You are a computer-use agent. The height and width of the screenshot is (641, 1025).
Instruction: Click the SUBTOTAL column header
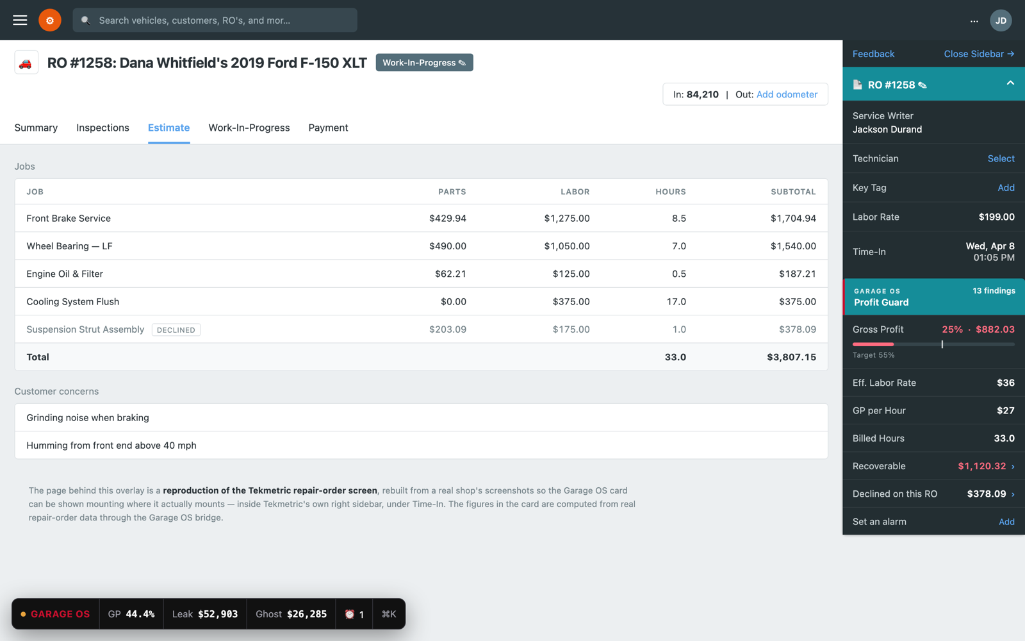(x=793, y=192)
